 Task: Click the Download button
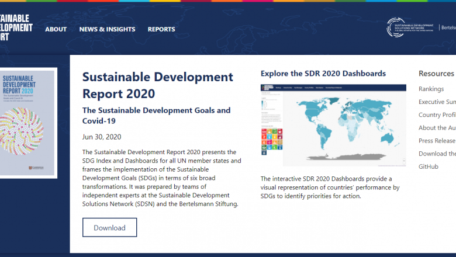point(110,227)
